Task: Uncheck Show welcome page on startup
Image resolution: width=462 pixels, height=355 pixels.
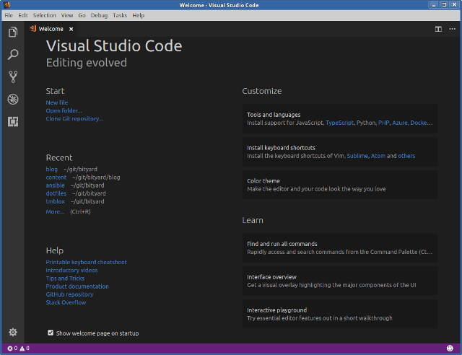Action: [51, 333]
